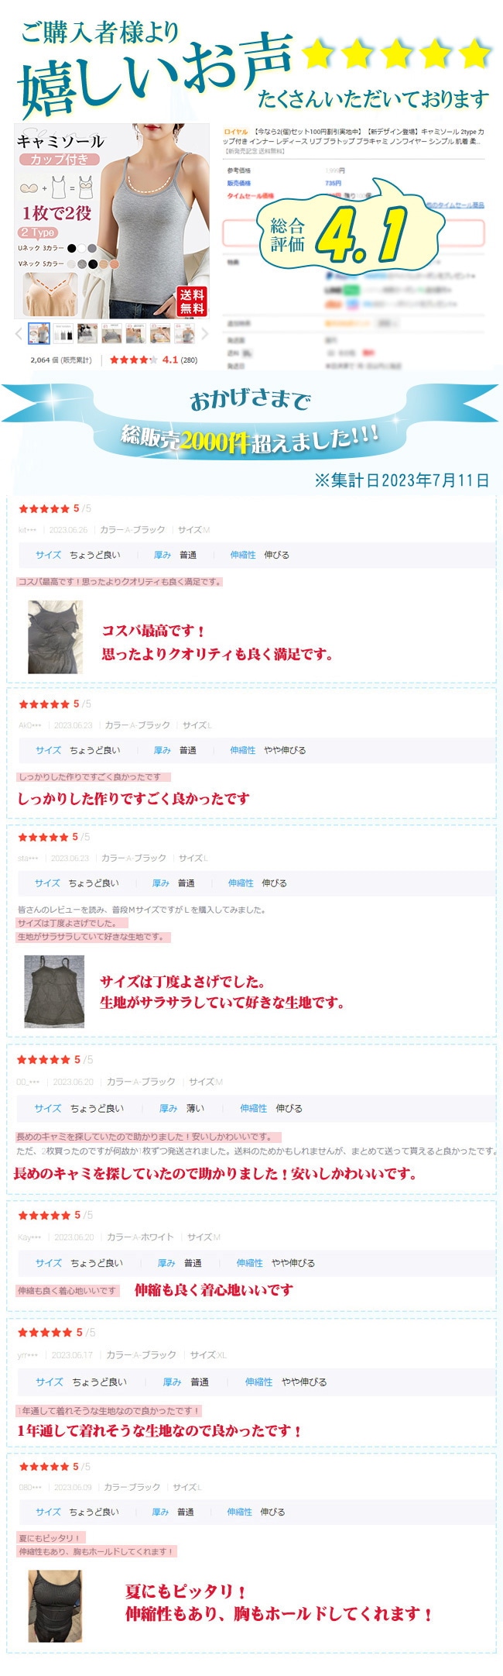Click black color dot in Uネック 3カラー row
This screenshot has height=1676, width=503.
pyautogui.click(x=72, y=248)
